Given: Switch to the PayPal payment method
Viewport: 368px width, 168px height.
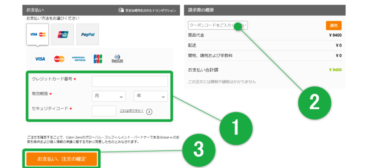Looking at the screenshot, I should (87, 34).
